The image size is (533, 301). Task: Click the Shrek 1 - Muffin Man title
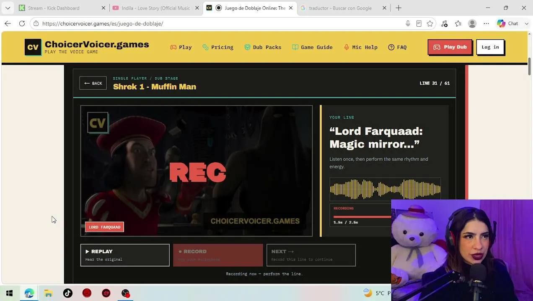155,87
